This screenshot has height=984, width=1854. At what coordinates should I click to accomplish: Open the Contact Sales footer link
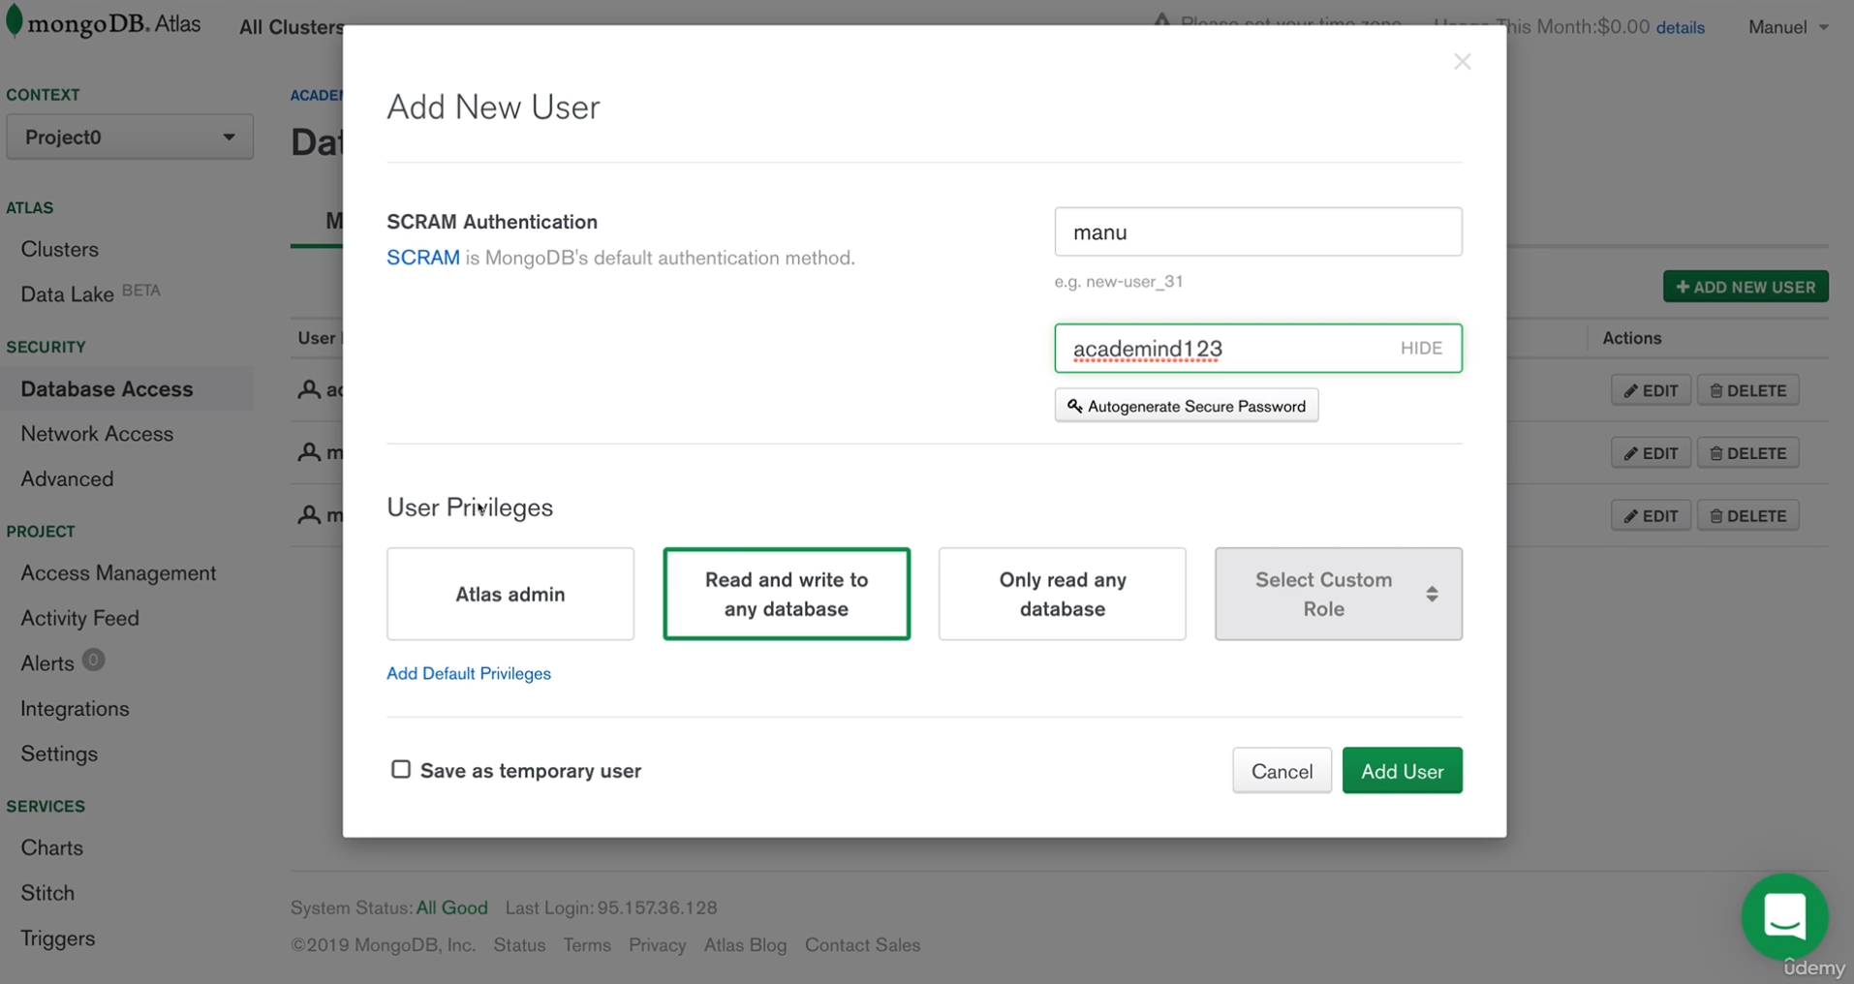pyautogui.click(x=862, y=944)
